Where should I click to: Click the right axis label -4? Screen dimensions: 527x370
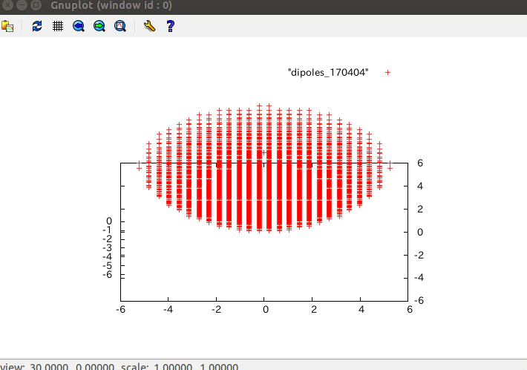point(419,278)
